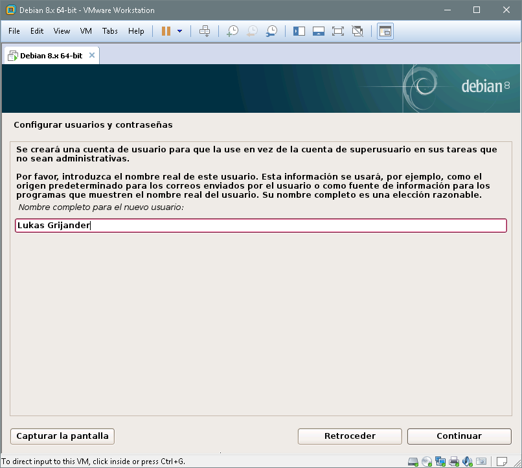Click the full name input field
Viewport: 522px width, 468px height.
click(x=260, y=226)
